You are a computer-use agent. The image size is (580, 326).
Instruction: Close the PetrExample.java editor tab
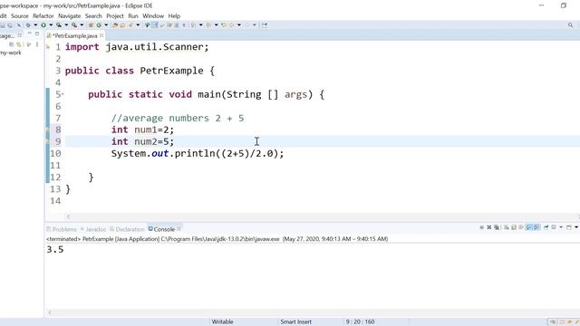coord(101,35)
